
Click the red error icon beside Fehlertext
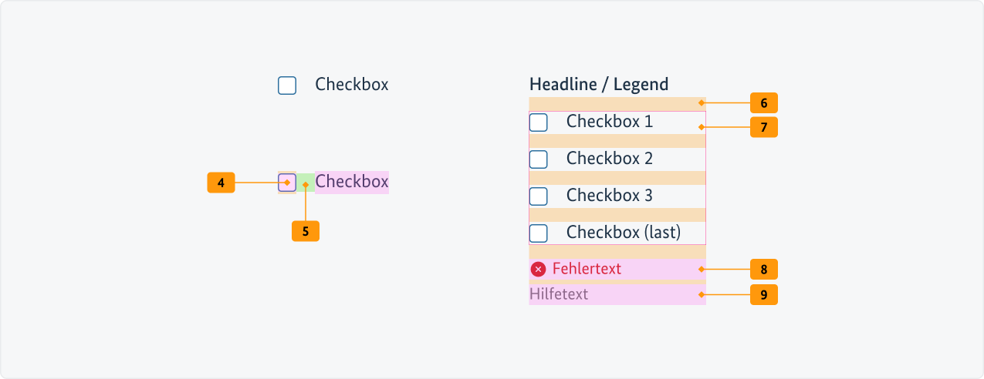538,269
